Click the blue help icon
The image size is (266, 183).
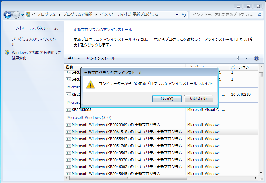pos(257,58)
